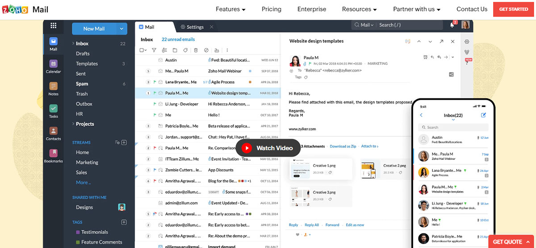
Task: Toggle the flag on Li Jung - Developer email
Action: (155, 104)
